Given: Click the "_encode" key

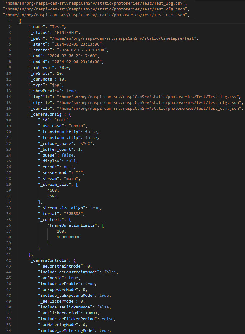Looking at the screenshot, I should coord(49,167).
